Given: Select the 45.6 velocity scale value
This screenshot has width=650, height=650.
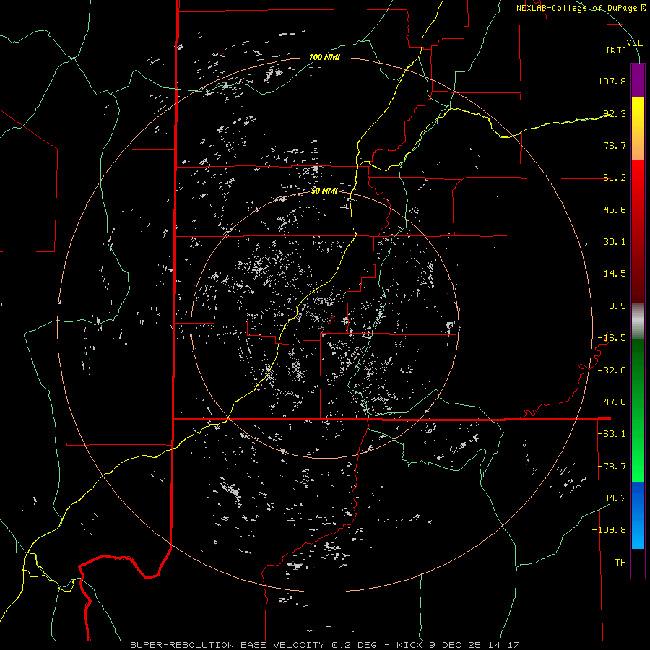Looking at the screenshot, I should [615, 209].
